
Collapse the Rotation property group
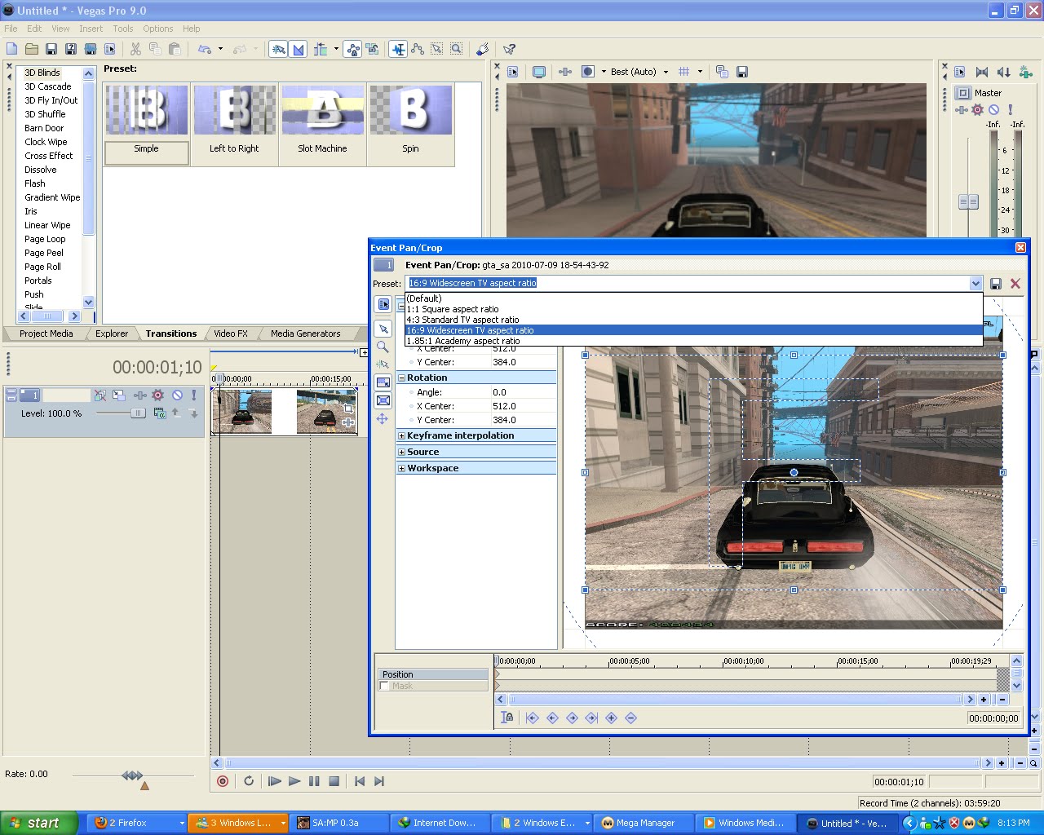(x=401, y=378)
